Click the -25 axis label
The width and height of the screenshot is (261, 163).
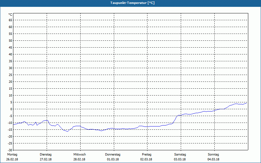point(10,143)
